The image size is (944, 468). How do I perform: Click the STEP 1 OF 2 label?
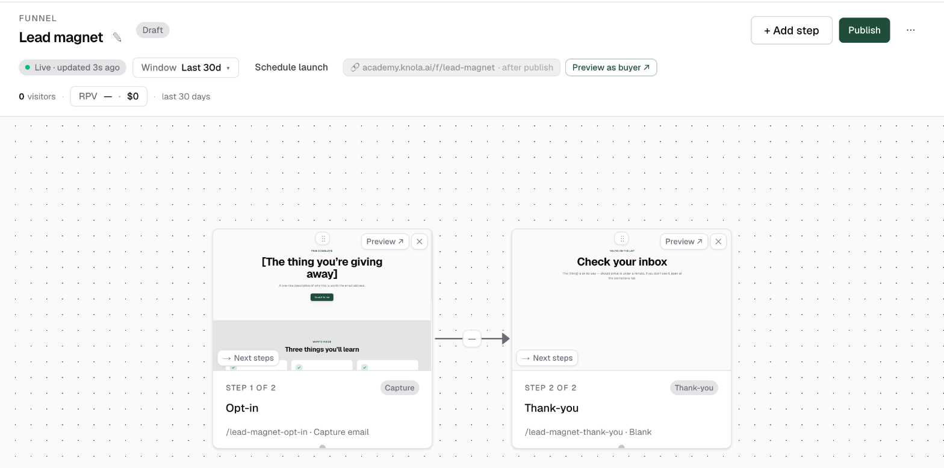[x=251, y=388]
